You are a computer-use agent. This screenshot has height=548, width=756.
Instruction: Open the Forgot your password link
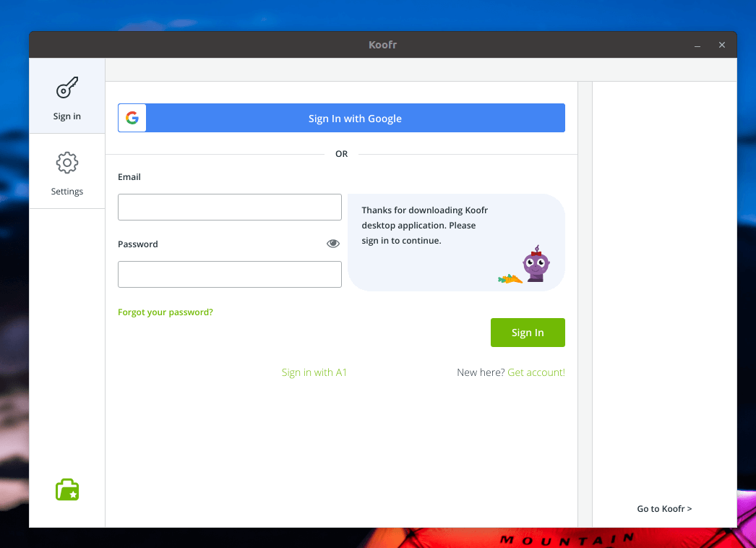[166, 312]
